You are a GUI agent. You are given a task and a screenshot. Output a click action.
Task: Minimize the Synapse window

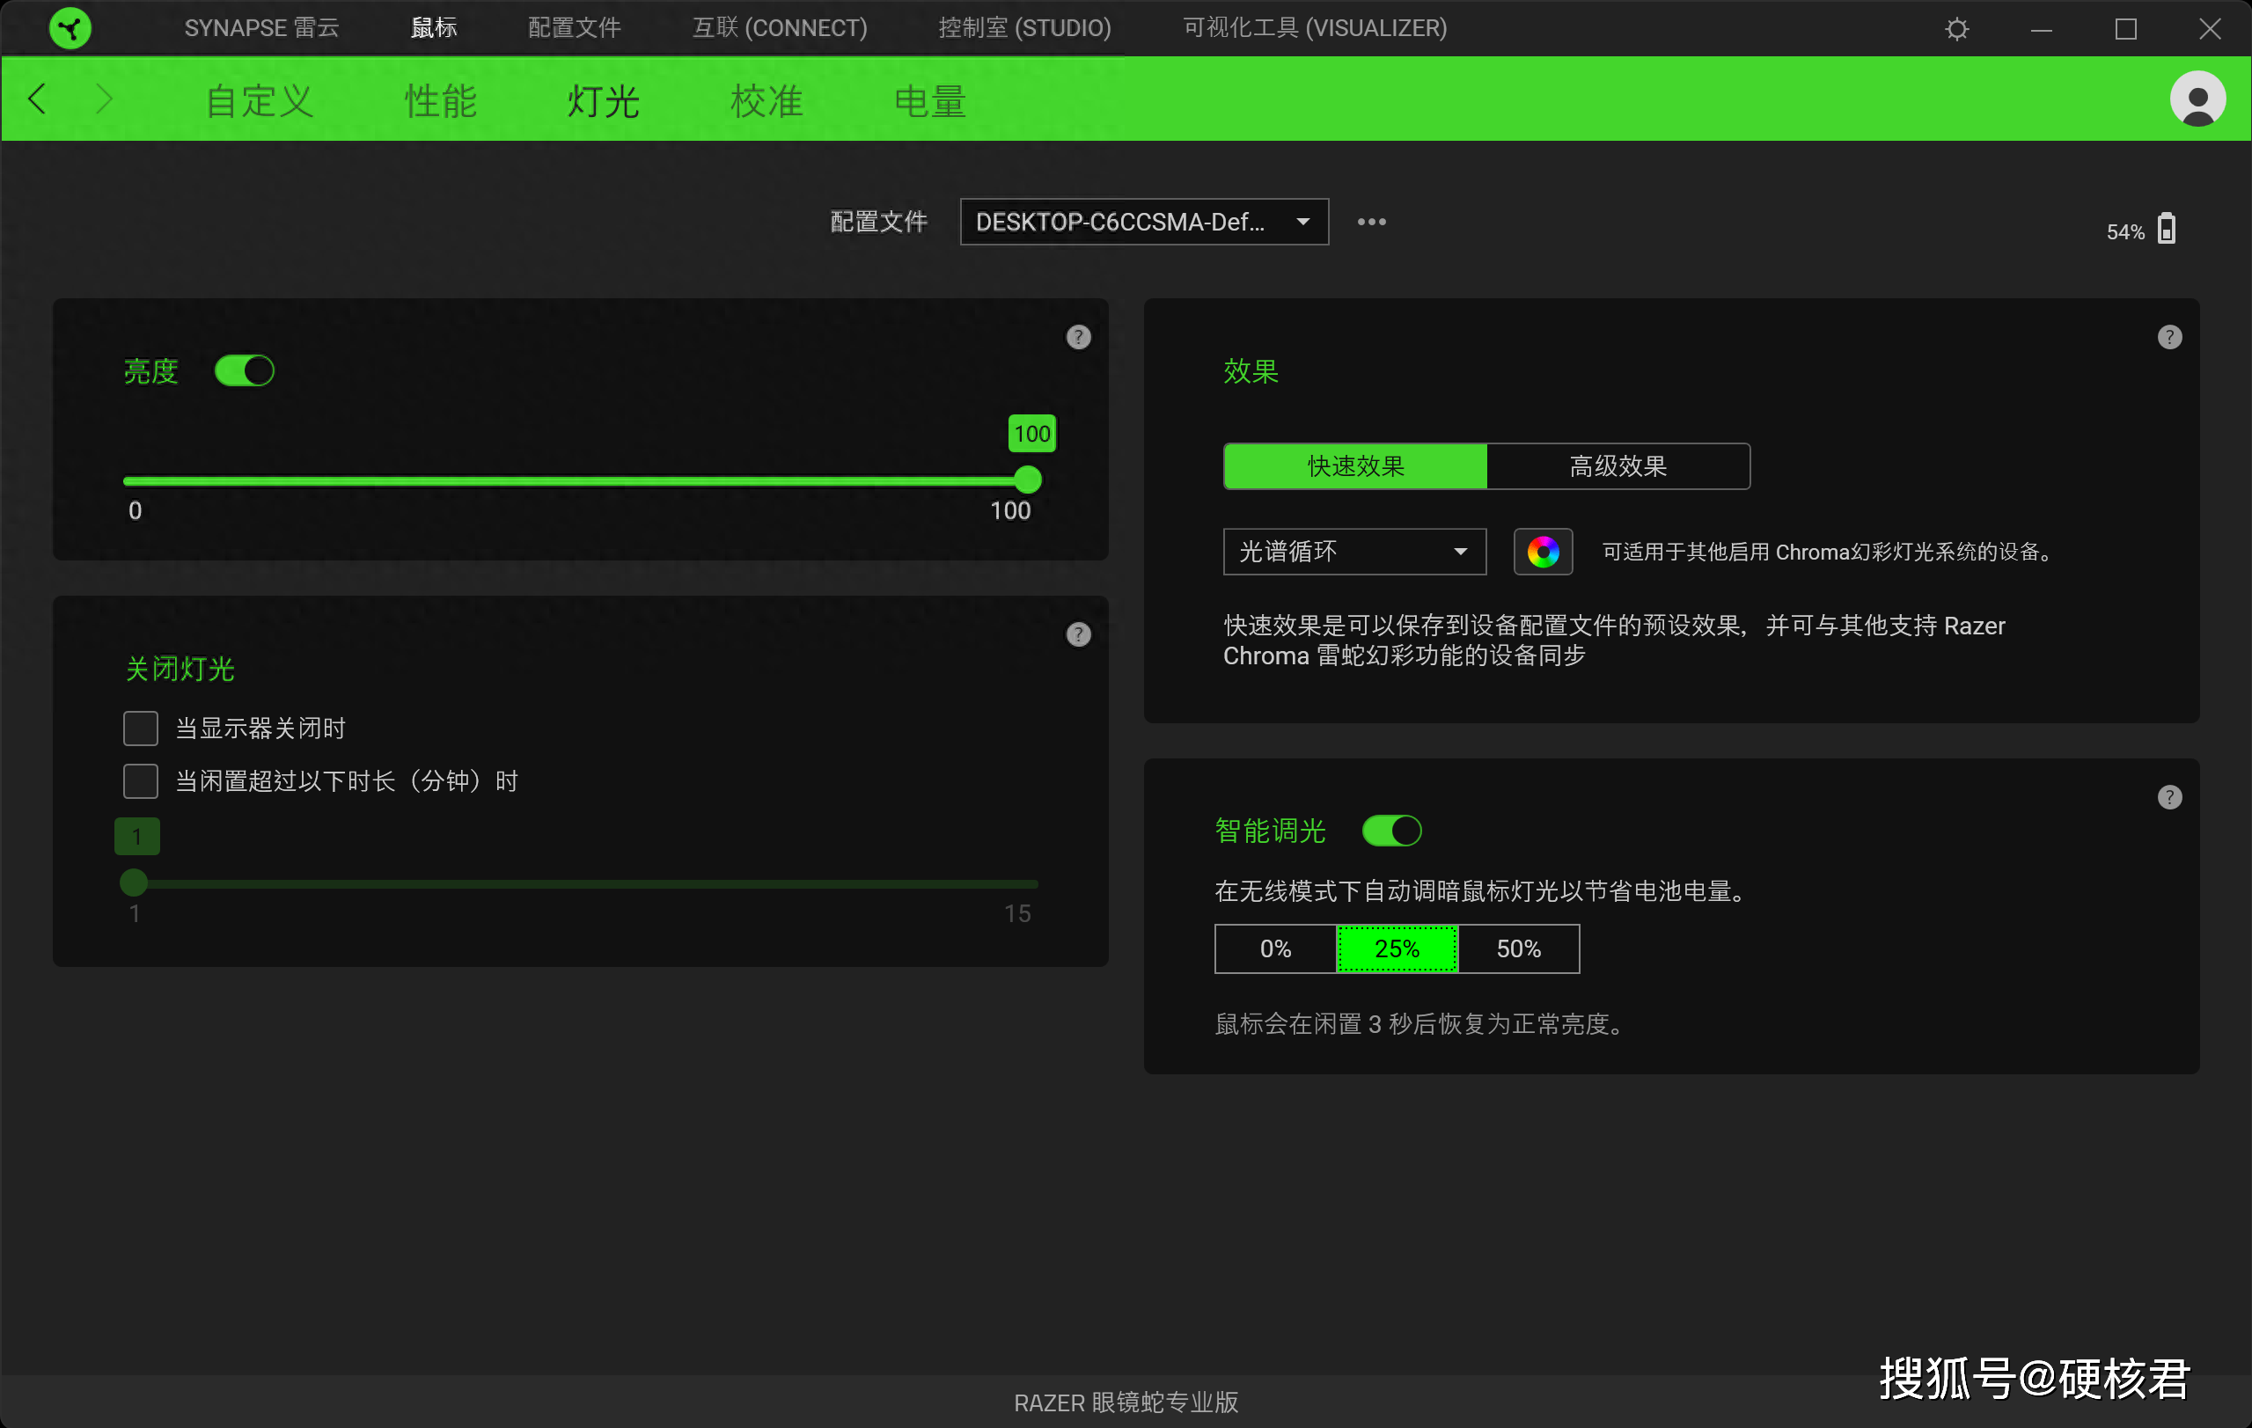click(x=2041, y=29)
